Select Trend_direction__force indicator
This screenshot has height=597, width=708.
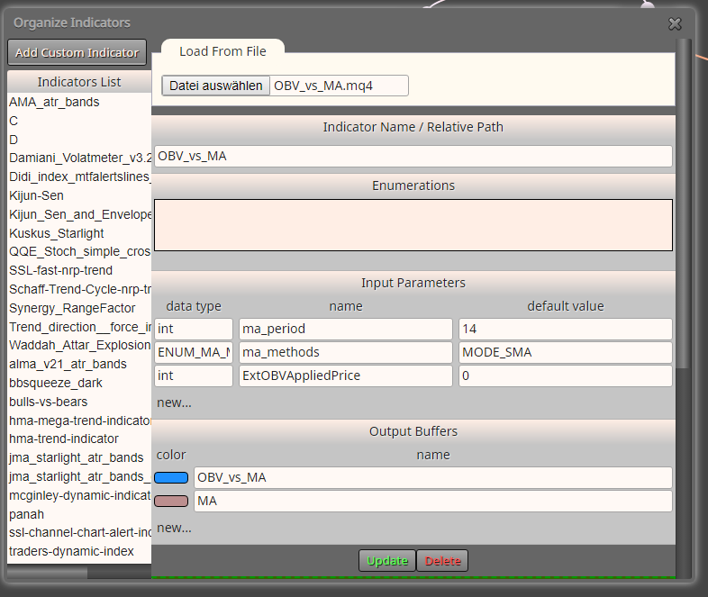click(x=79, y=327)
